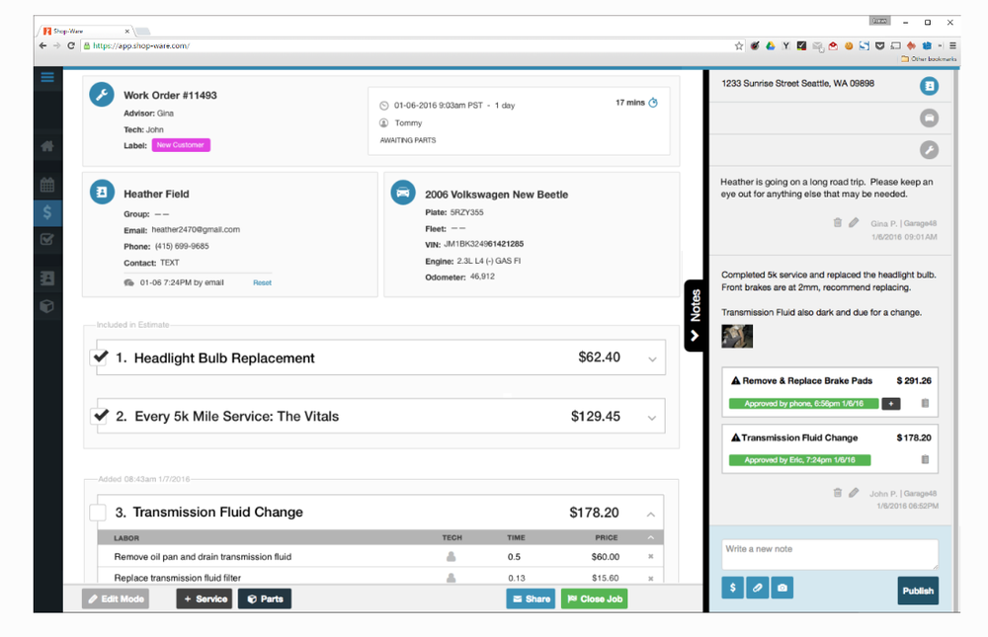The image size is (988, 637).
Task: Click the Reset link under Heather Field
Action: point(262,282)
